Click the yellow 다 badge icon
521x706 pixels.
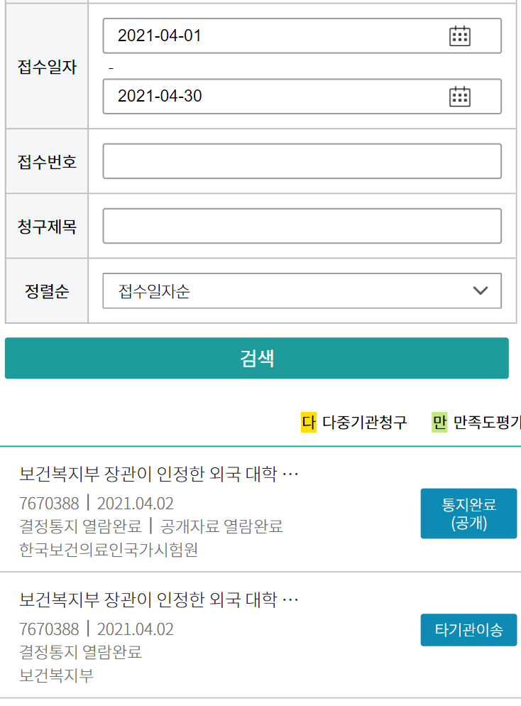(x=308, y=423)
